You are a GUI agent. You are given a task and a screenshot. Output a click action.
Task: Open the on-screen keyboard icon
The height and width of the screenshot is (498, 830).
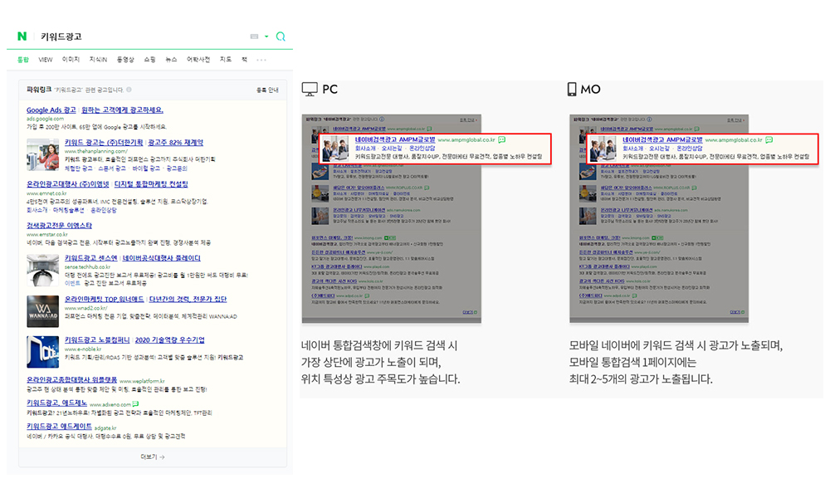coord(254,37)
